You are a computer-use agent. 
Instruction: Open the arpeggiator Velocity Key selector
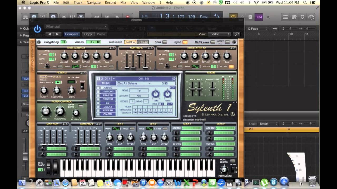point(139,96)
